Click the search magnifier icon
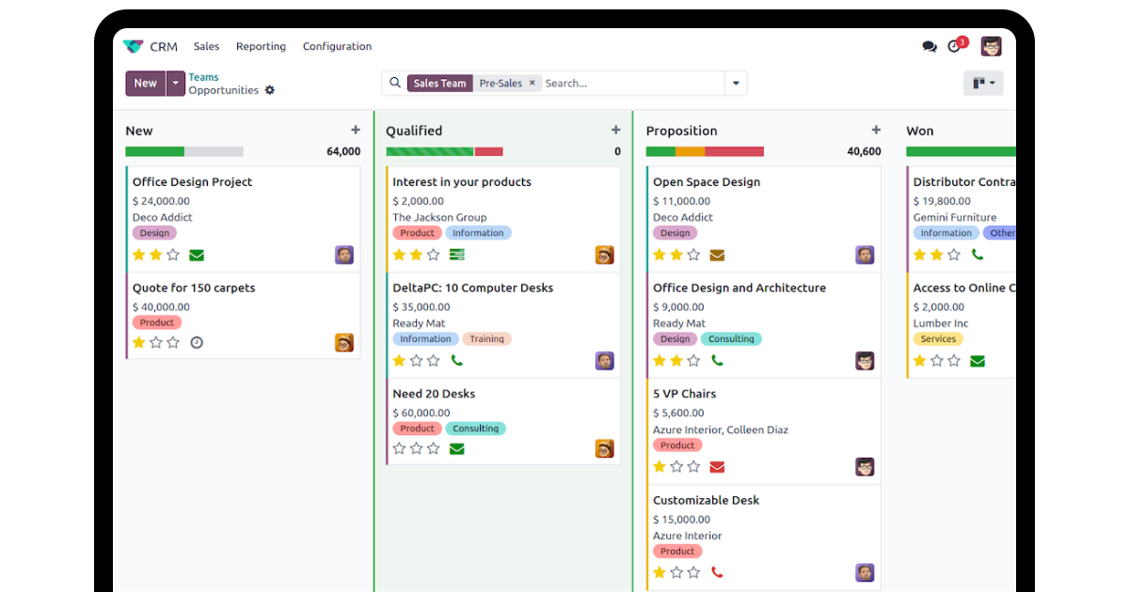 (x=395, y=83)
